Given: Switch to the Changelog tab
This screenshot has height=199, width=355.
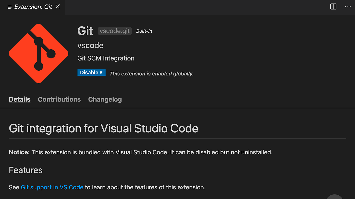Looking at the screenshot, I should click(x=105, y=99).
